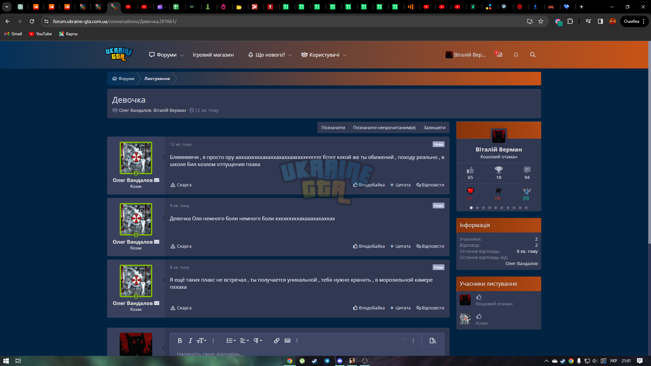Open the alerts bell icon
This screenshot has width=651, height=366.
pos(516,55)
